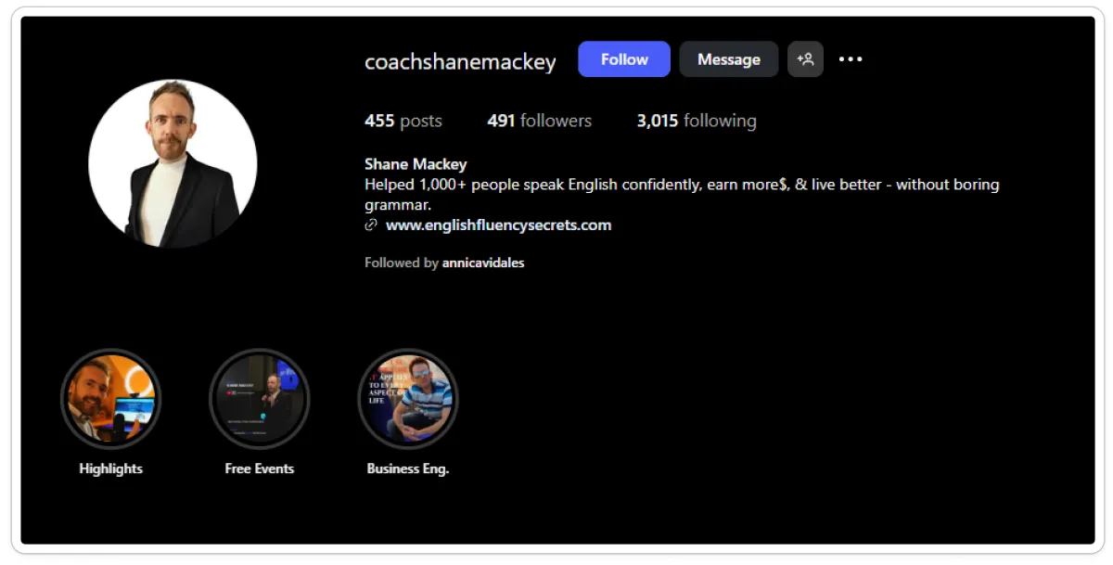
Task: Click the Shane Mackey display name
Action: click(x=416, y=164)
